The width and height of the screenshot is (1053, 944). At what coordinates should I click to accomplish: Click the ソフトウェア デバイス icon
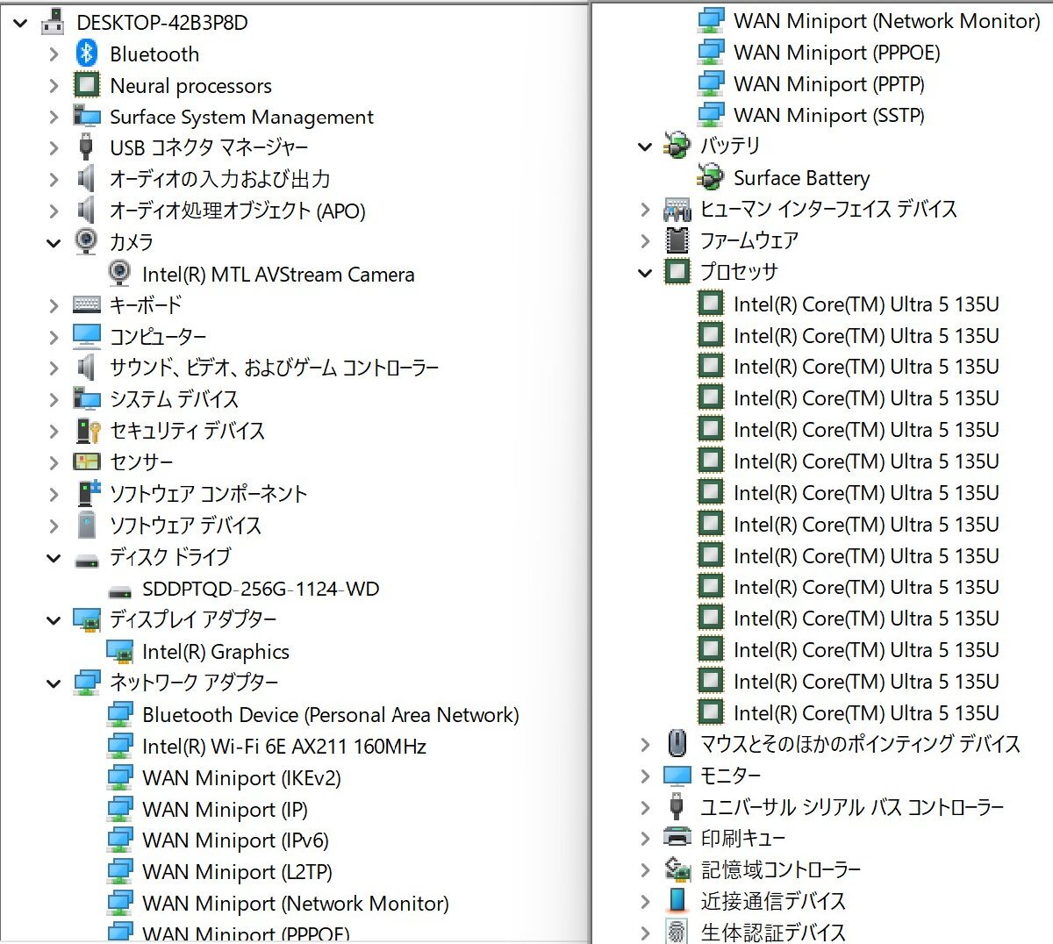86,525
